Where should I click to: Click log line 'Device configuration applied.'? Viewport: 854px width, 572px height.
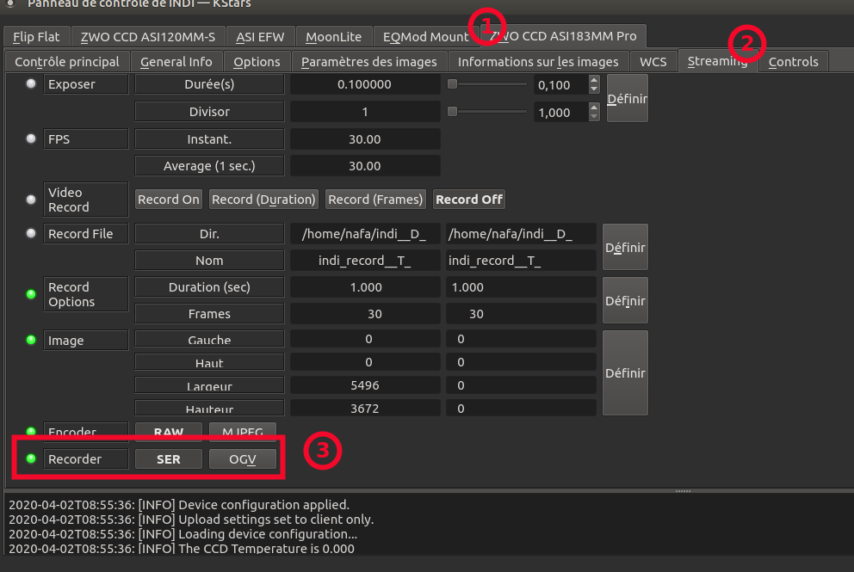[179, 505]
